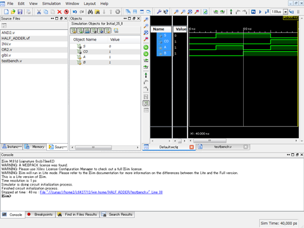Open the run time unit dropdown arrow
304x228 pixels.
tap(286, 12)
